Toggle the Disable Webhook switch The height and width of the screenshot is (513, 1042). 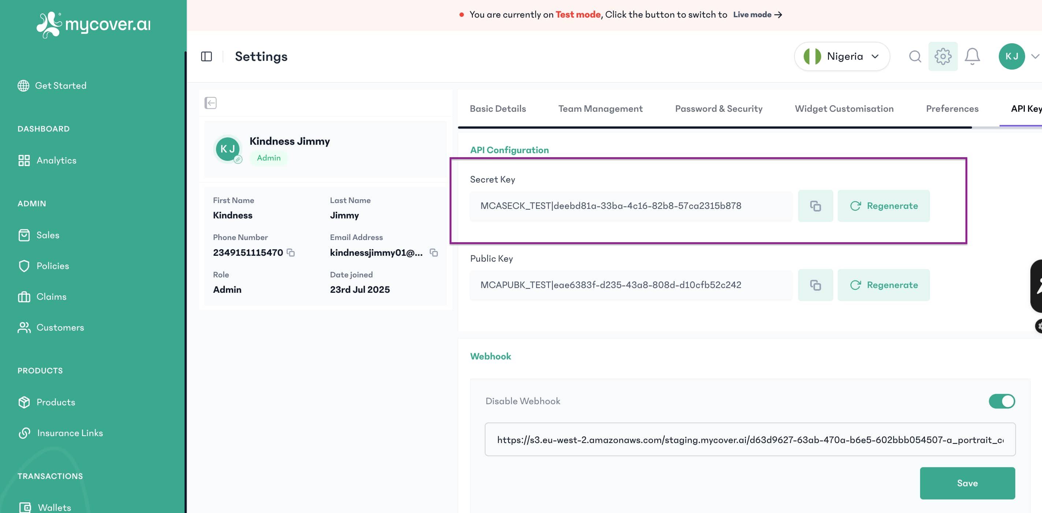[x=1002, y=401]
